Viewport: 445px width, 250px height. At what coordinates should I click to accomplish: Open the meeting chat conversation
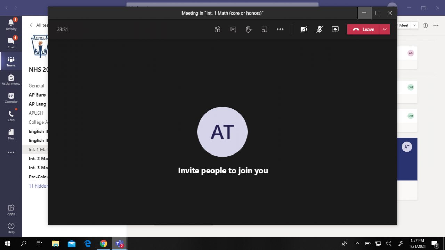(x=233, y=30)
